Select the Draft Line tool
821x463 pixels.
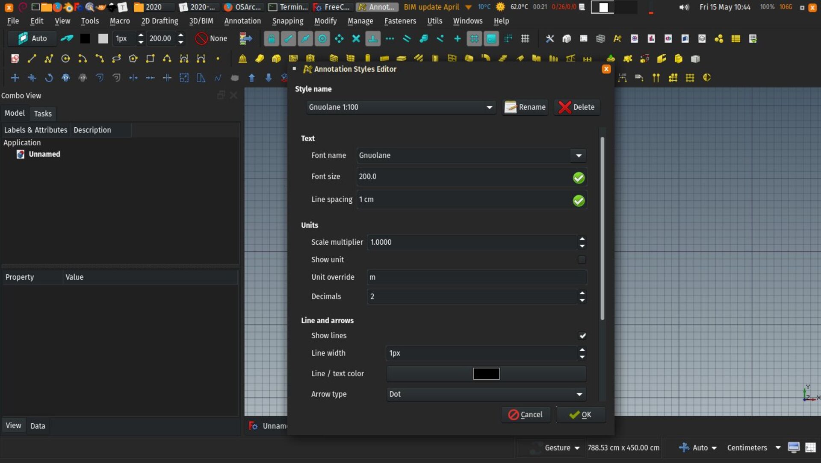click(x=32, y=59)
